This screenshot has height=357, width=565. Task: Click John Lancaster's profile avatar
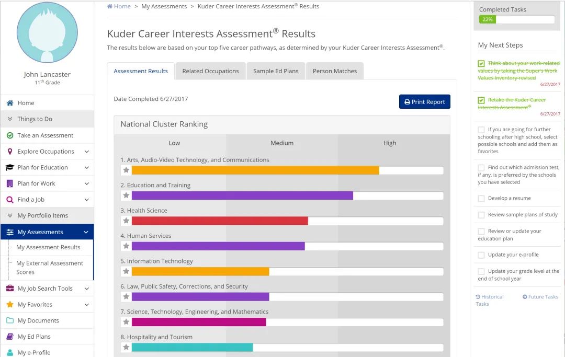tap(47, 32)
